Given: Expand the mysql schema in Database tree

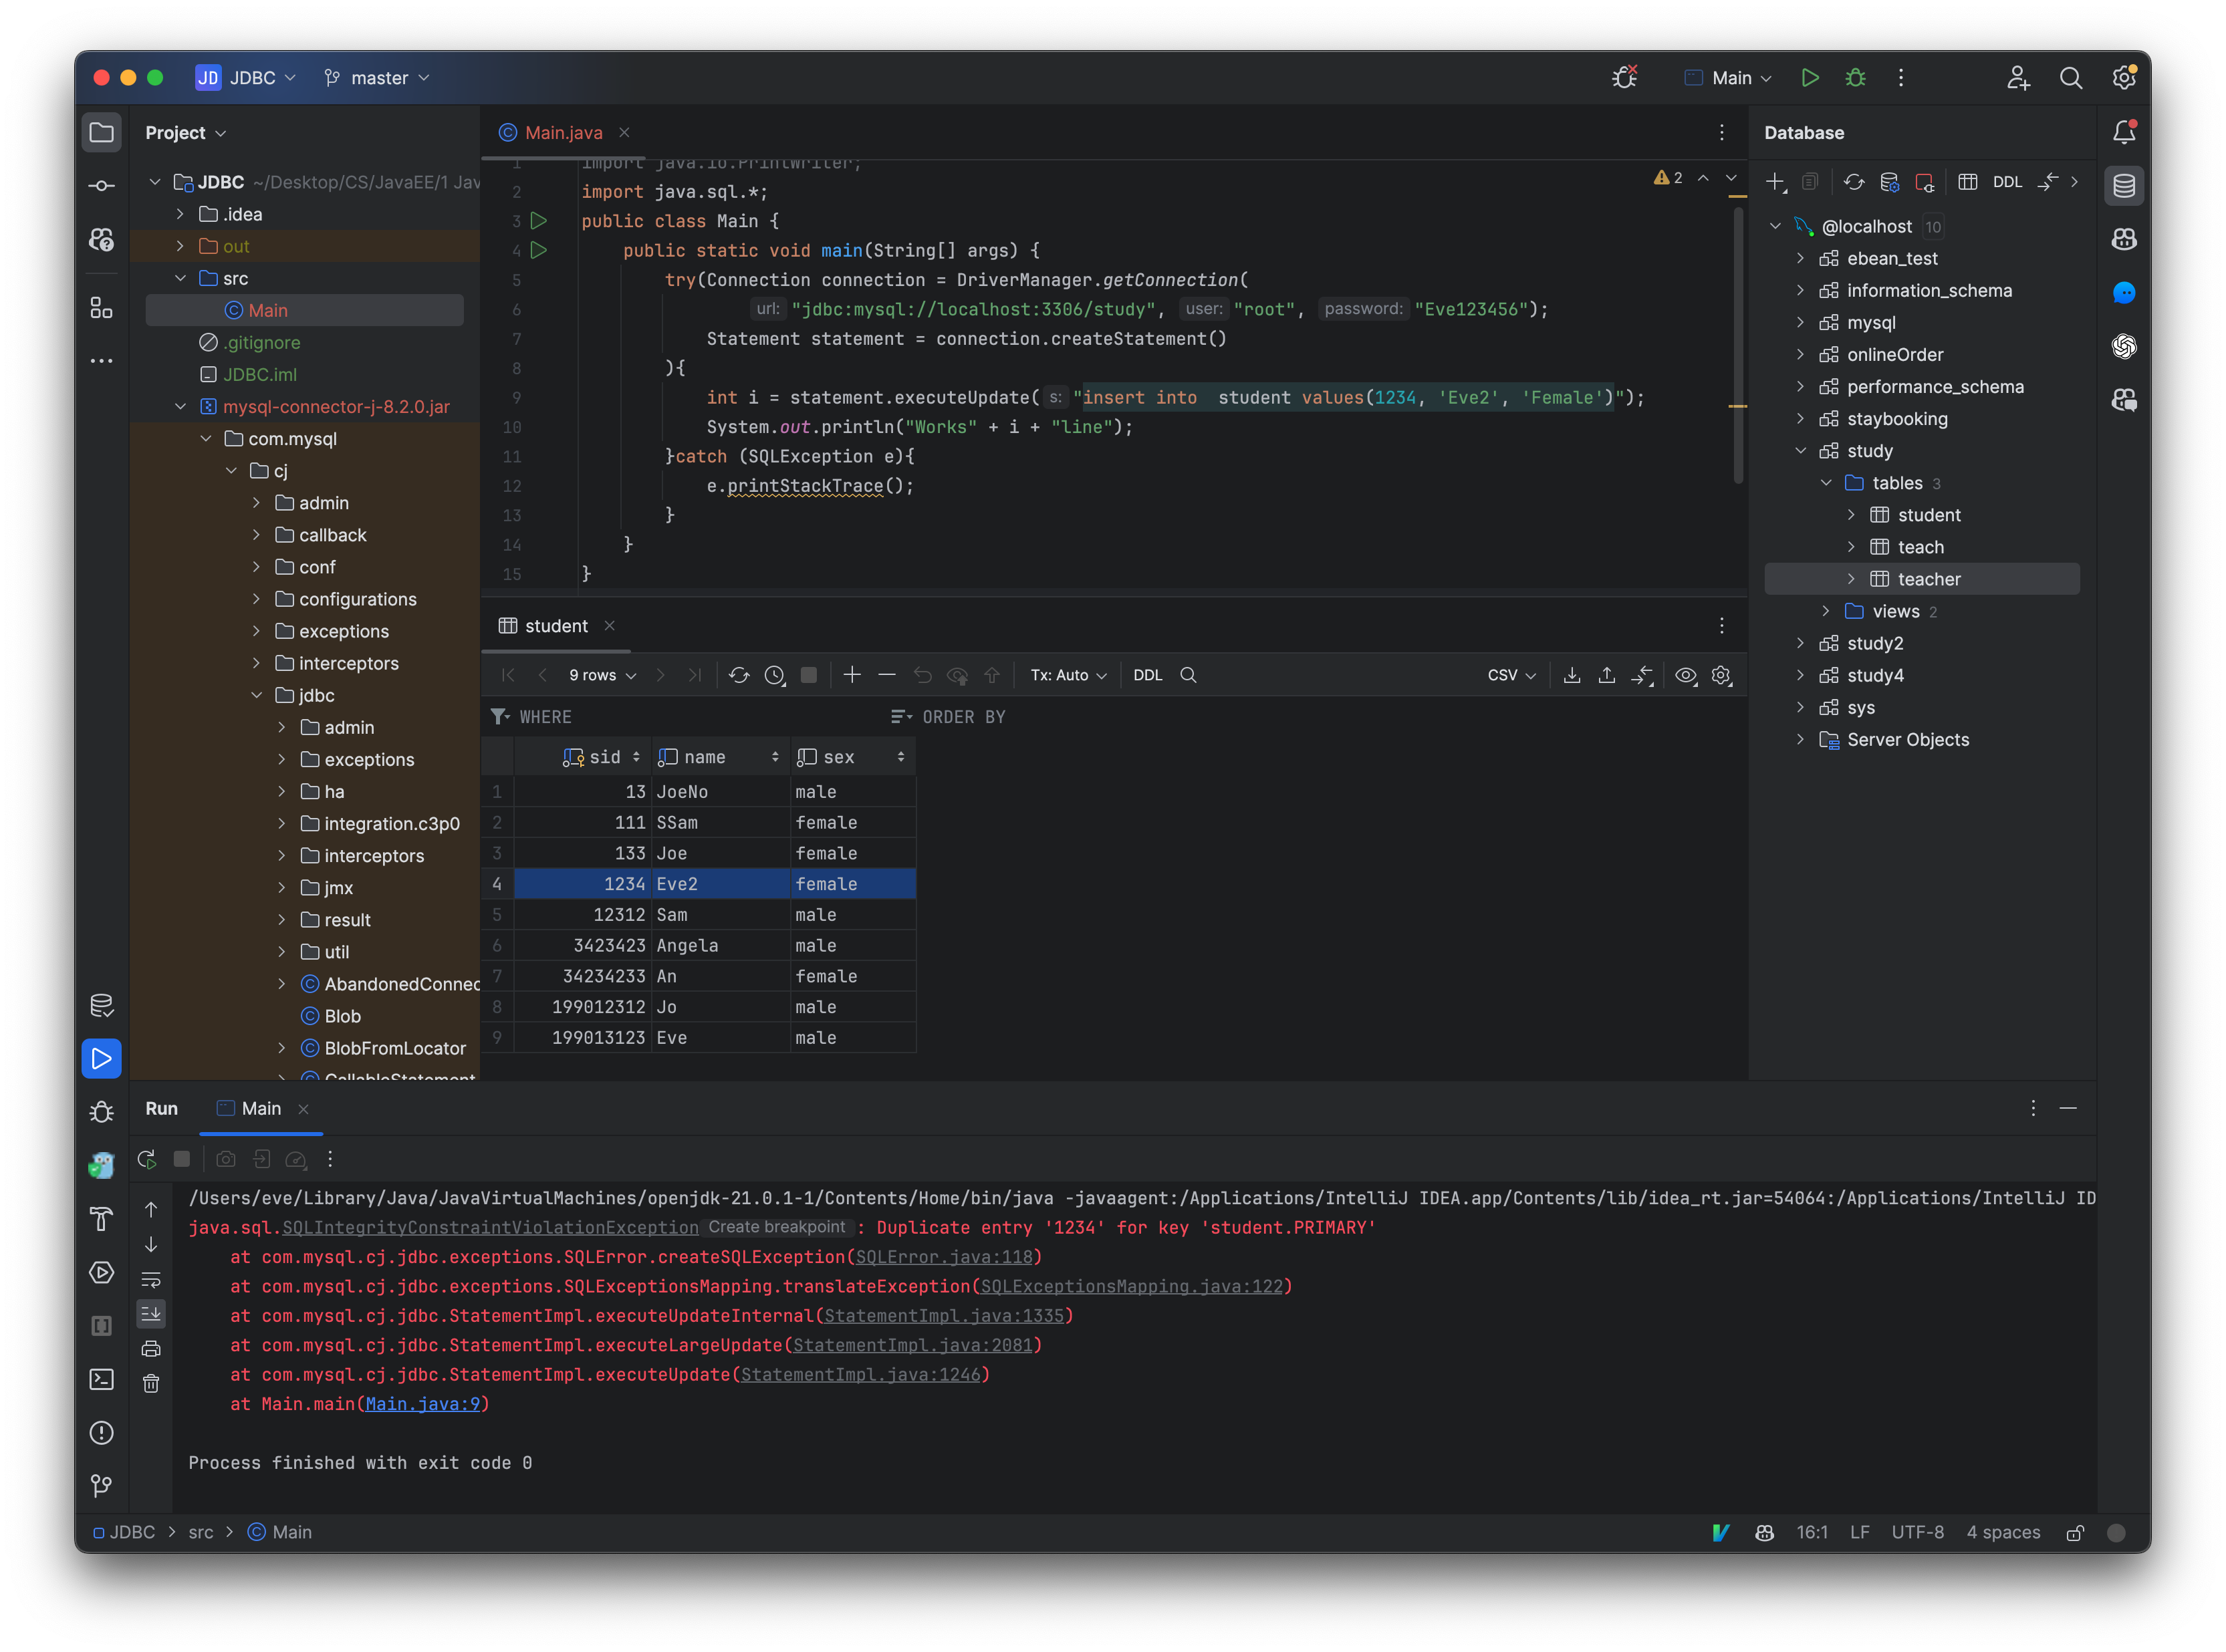Looking at the screenshot, I should click(1800, 323).
